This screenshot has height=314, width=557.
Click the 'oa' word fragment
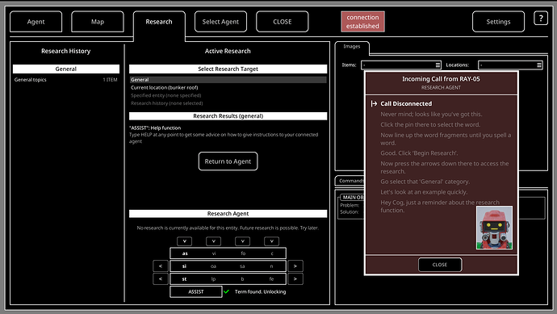(x=213, y=266)
